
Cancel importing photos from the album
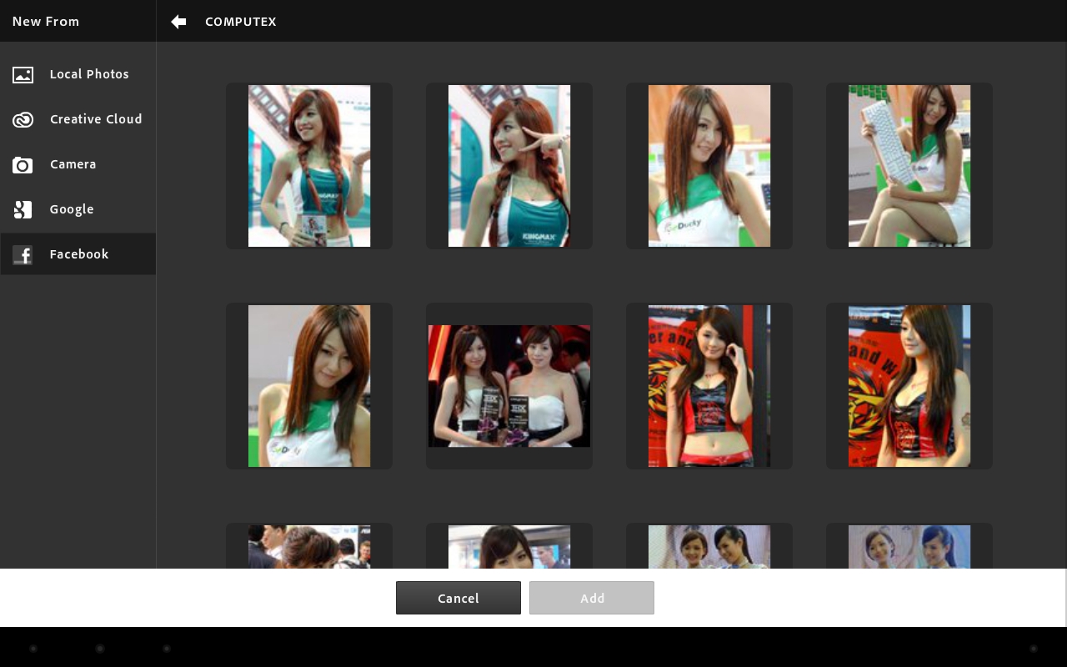[458, 598]
